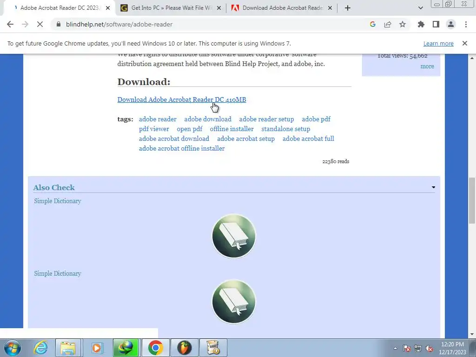Share this page icon
This screenshot has width=476, height=357.
pyautogui.click(x=388, y=24)
